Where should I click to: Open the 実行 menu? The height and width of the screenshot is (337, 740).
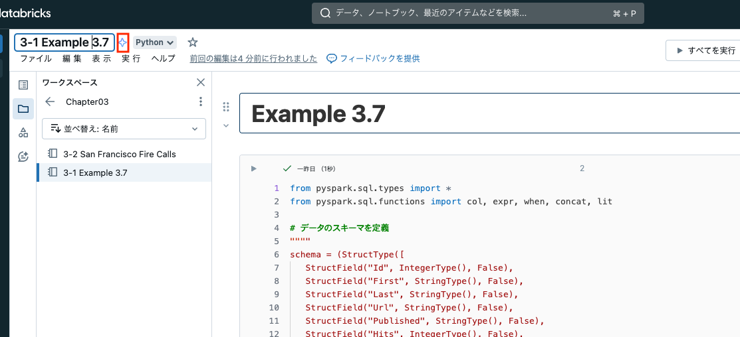131,59
